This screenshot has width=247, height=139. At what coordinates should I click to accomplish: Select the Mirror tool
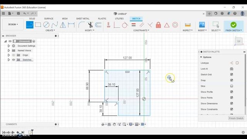pyautogui.click(x=63, y=25)
